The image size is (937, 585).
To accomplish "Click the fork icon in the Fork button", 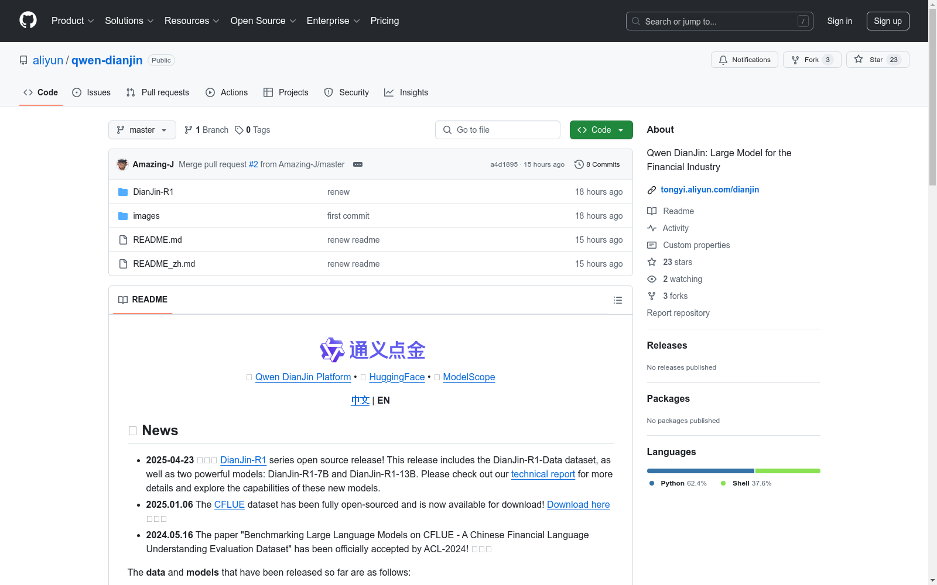I will pyautogui.click(x=795, y=60).
